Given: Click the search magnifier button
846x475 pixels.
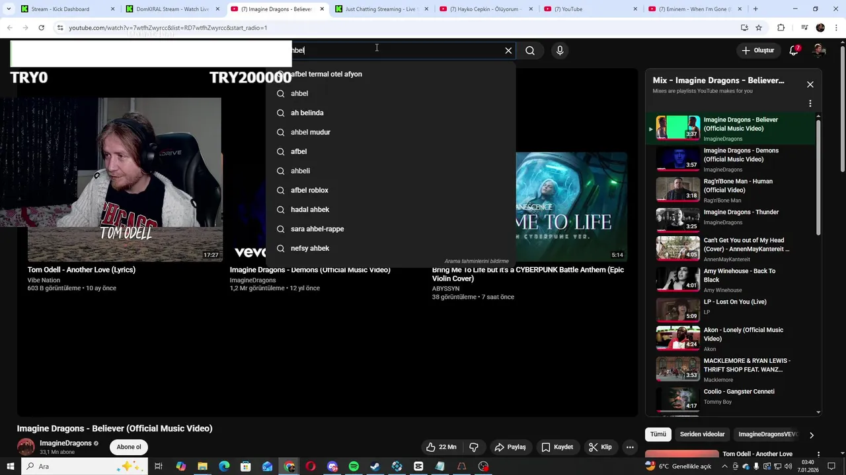Looking at the screenshot, I should click(530, 50).
